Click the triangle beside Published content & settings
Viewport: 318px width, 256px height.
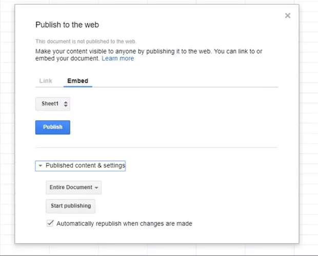[41, 166]
